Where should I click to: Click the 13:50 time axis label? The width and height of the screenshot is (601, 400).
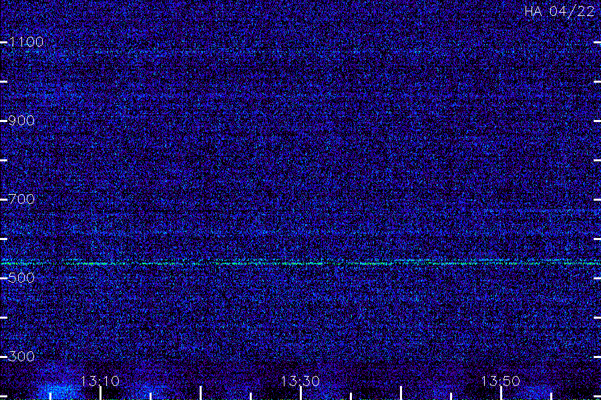pyautogui.click(x=501, y=381)
